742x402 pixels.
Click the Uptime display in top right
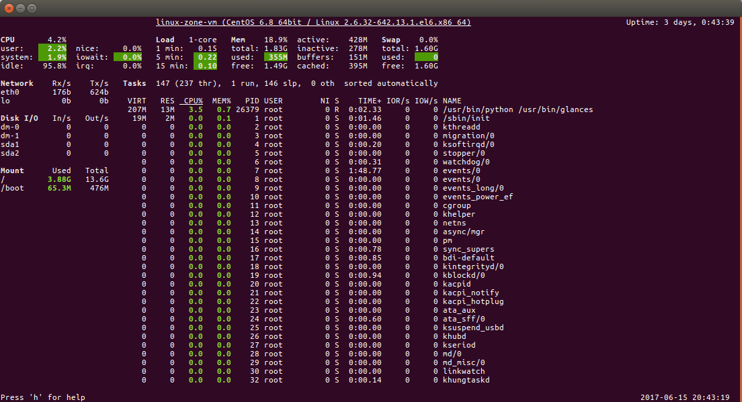pyautogui.click(x=680, y=22)
